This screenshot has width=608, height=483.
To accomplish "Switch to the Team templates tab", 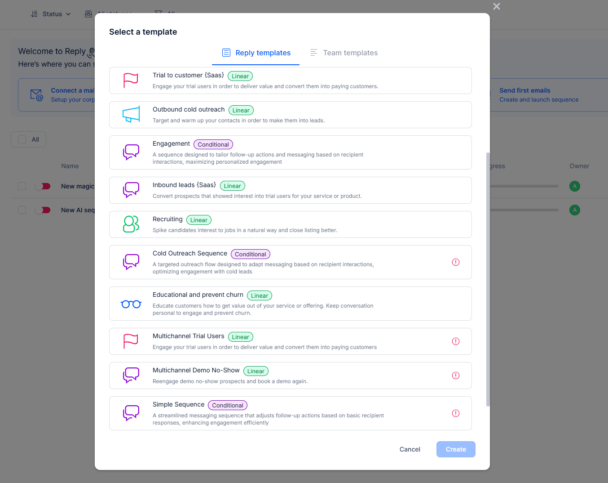I will point(344,53).
